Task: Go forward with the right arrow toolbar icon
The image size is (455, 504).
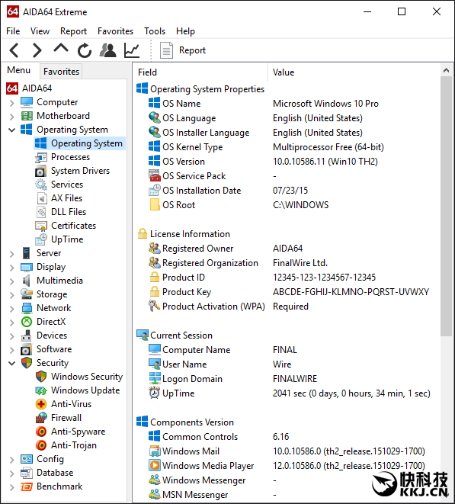Action: (37, 50)
